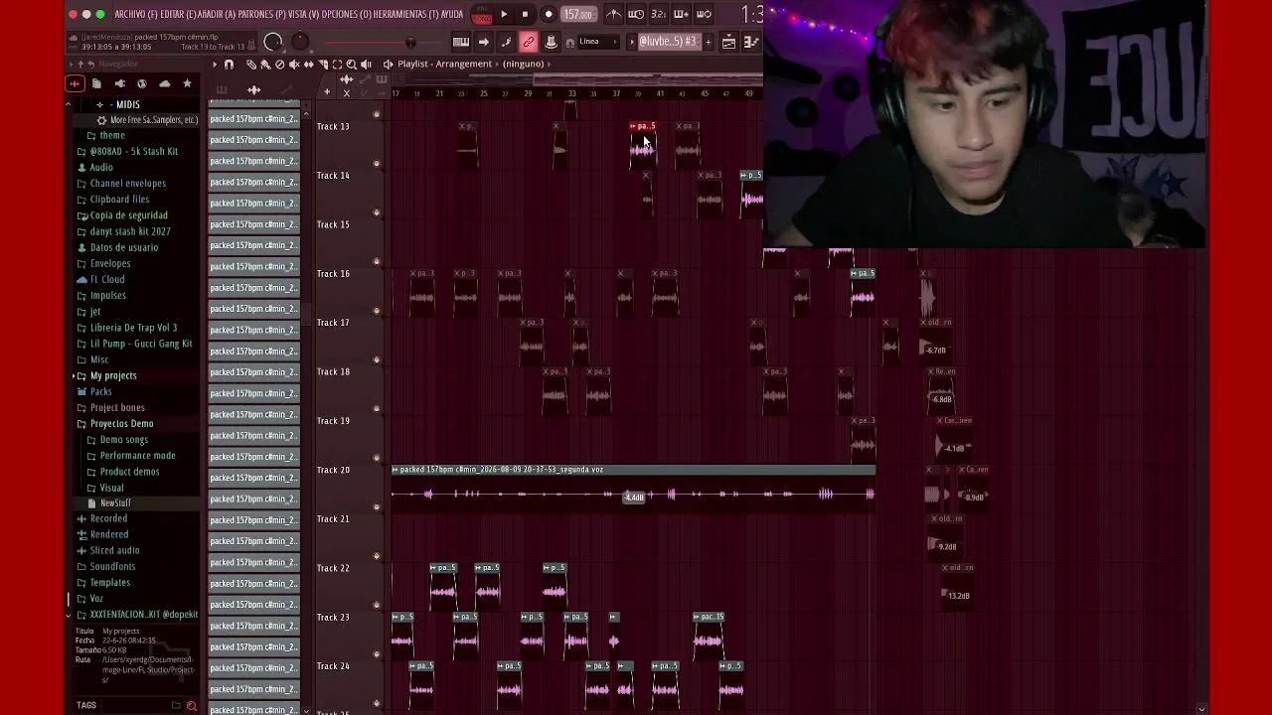Open the Performance mode folder
This screenshot has width=1272, height=715.
[137, 455]
